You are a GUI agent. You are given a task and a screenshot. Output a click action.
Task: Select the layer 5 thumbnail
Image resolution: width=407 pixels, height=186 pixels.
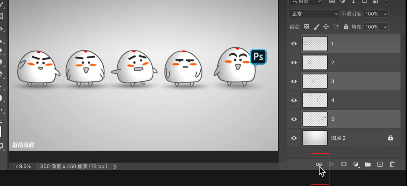coord(315,119)
